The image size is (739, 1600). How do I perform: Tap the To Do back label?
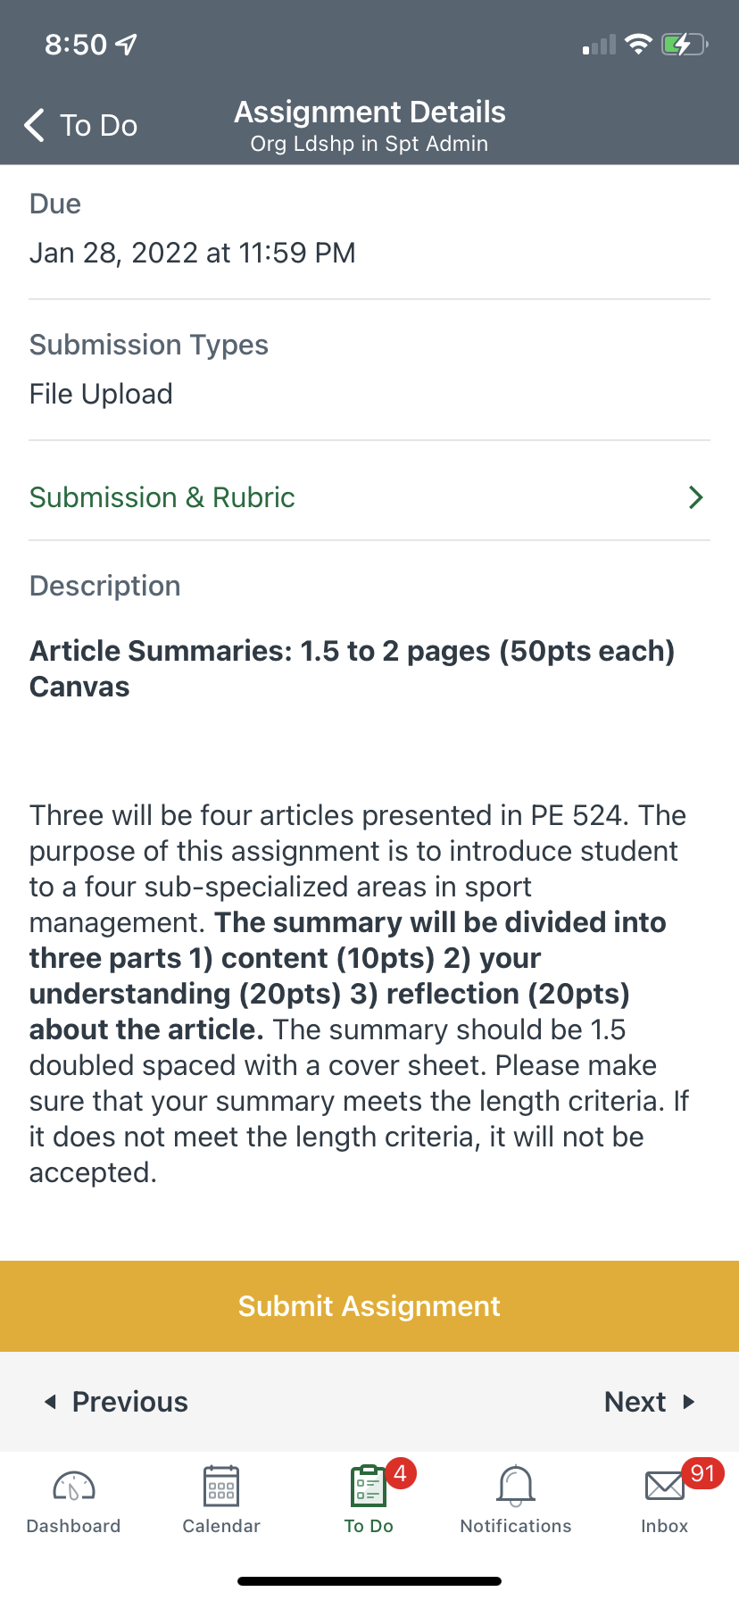click(98, 126)
